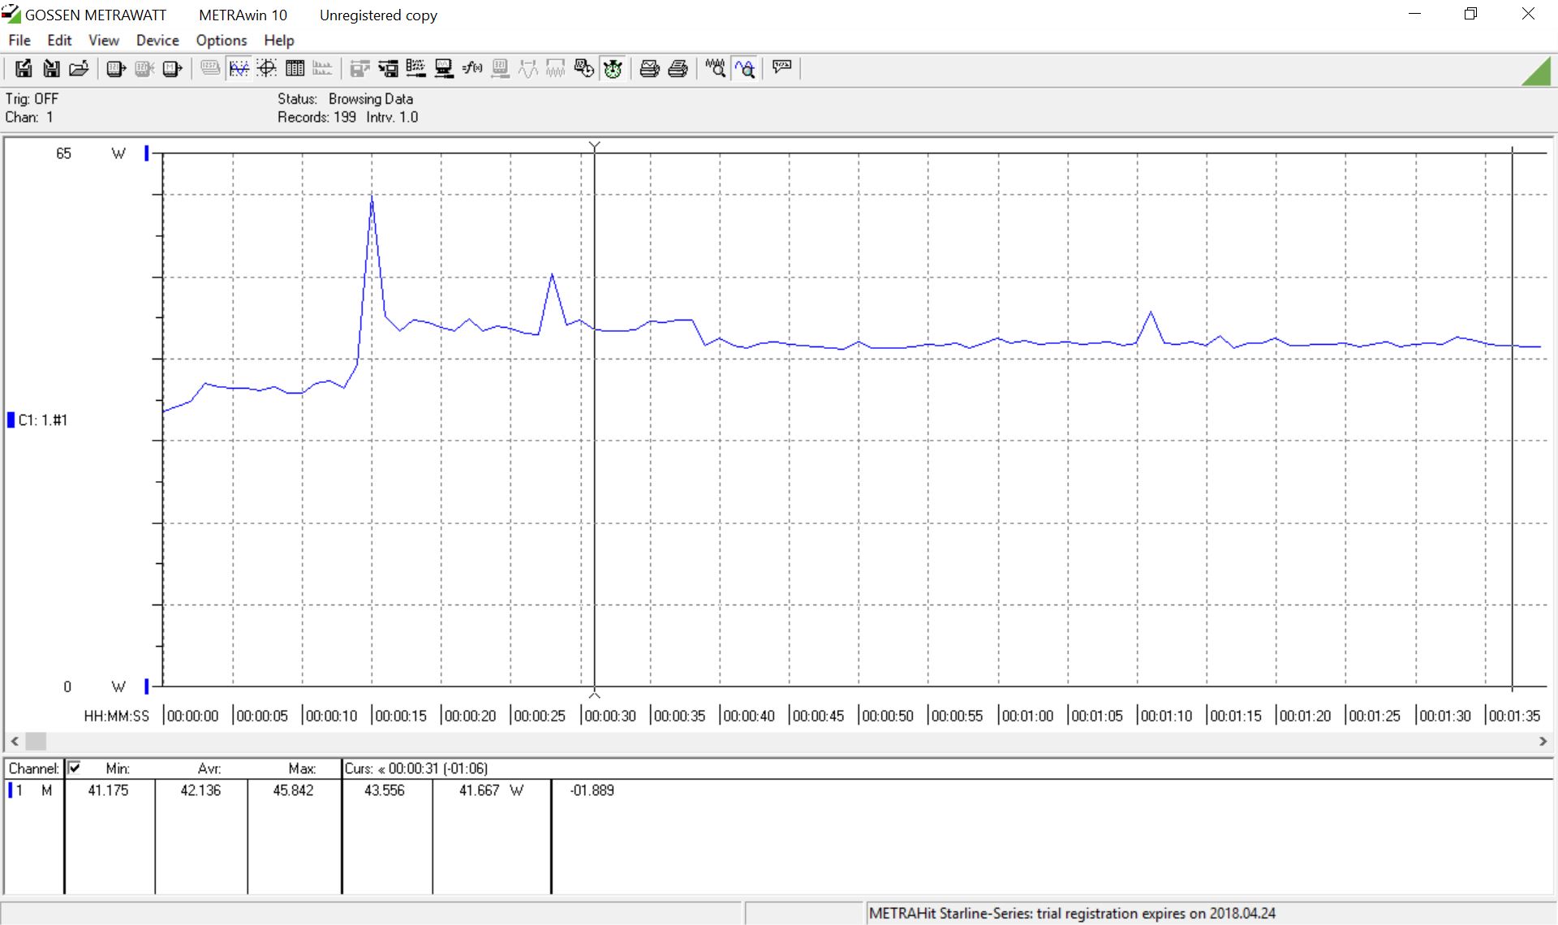This screenshot has width=1558, height=925.
Task: Click the blue C1 channel color marker
Action: (11, 419)
